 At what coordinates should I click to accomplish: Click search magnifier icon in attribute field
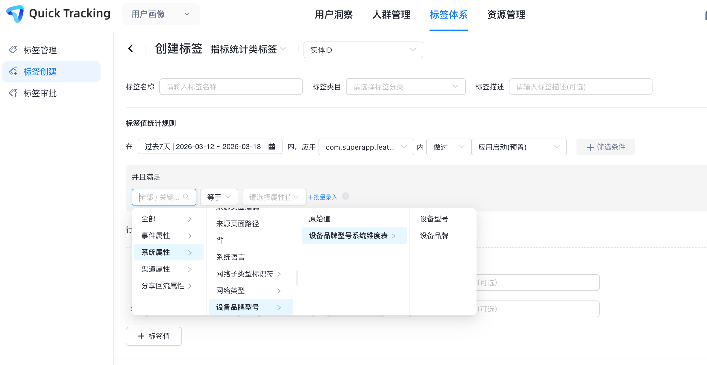186,197
